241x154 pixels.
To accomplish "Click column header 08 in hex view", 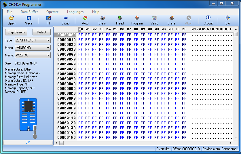I will pyautogui.click(x=136, y=29).
